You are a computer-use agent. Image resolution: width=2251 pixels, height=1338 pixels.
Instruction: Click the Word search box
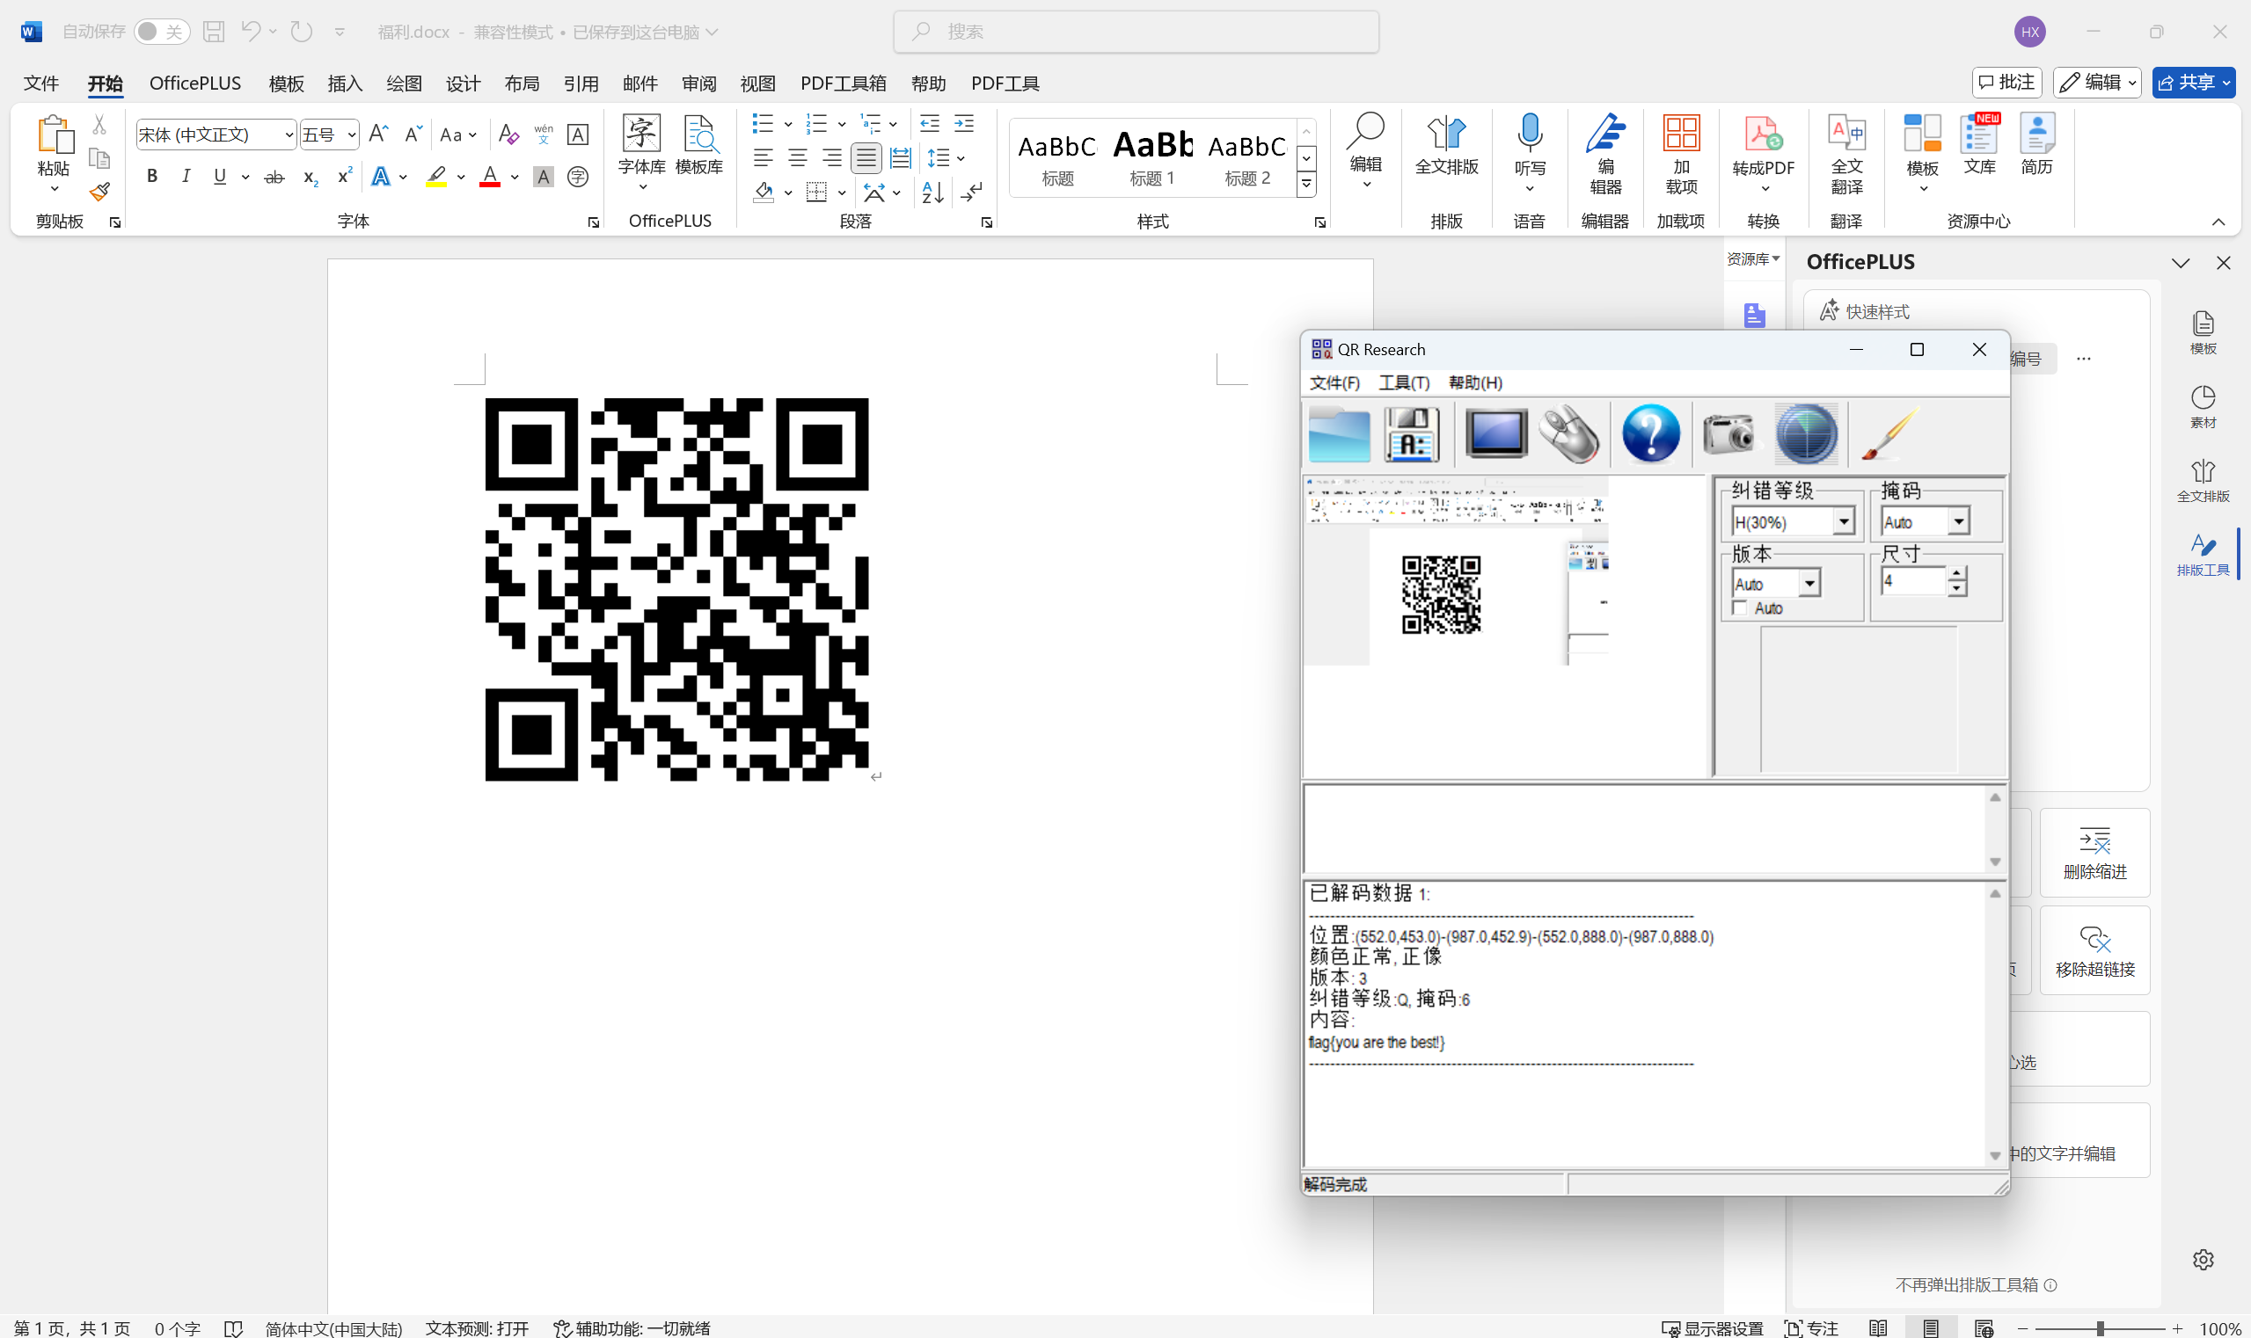[1135, 32]
